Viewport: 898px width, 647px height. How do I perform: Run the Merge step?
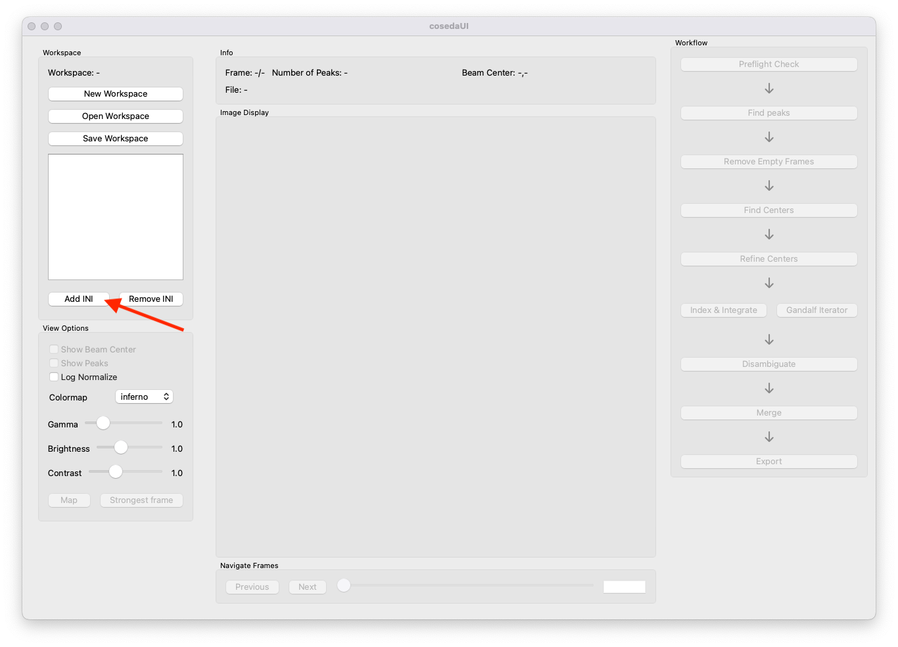769,413
